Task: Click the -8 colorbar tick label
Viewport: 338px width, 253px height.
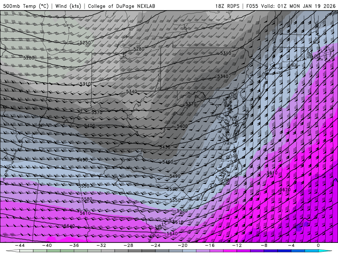Action: click(x=264, y=245)
